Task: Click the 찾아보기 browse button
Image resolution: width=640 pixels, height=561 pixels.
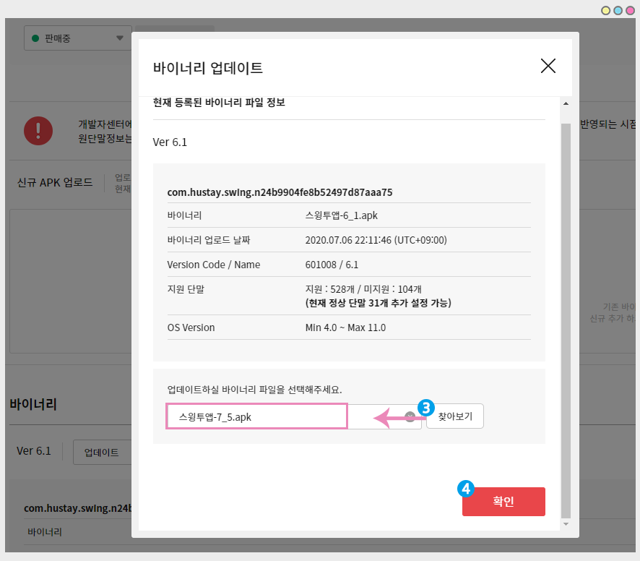Action: click(454, 416)
